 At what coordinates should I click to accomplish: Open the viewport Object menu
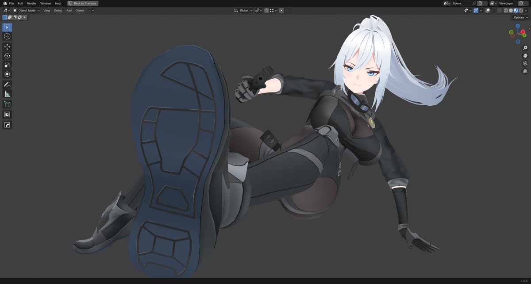coord(80,10)
